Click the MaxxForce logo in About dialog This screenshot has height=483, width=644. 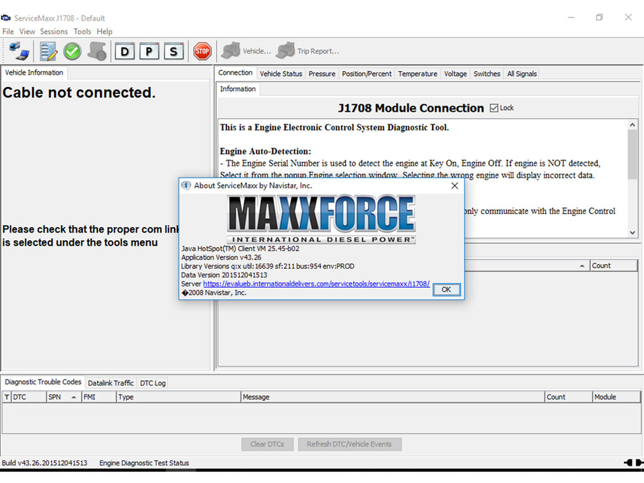[322, 219]
